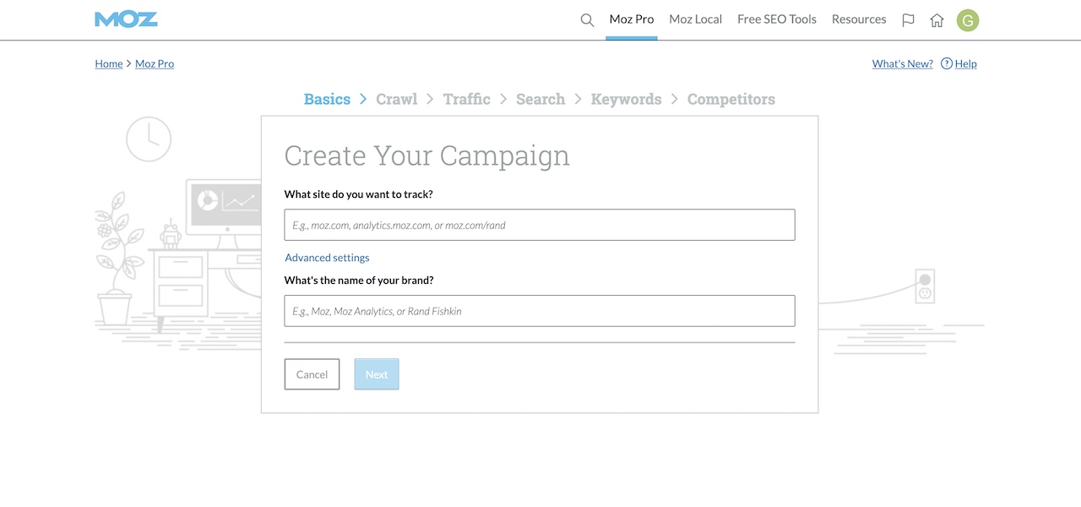Open the Moz Pro nav tab
This screenshot has height=507, width=1081.
click(x=632, y=19)
